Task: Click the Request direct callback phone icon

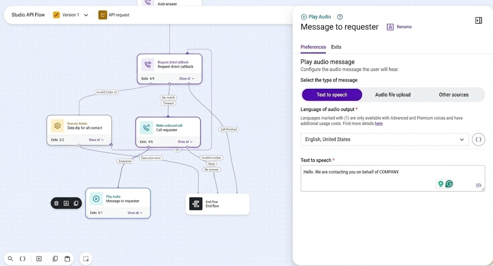Action: 148,65
